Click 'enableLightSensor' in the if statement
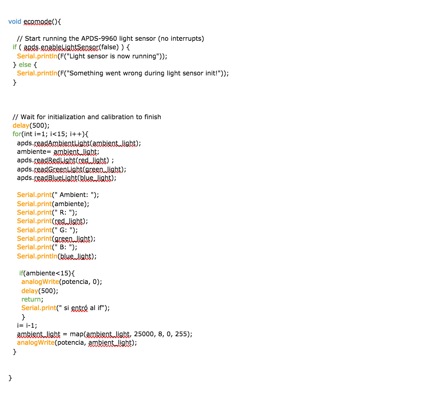Screen dimensions: 448x411 (x=70, y=47)
